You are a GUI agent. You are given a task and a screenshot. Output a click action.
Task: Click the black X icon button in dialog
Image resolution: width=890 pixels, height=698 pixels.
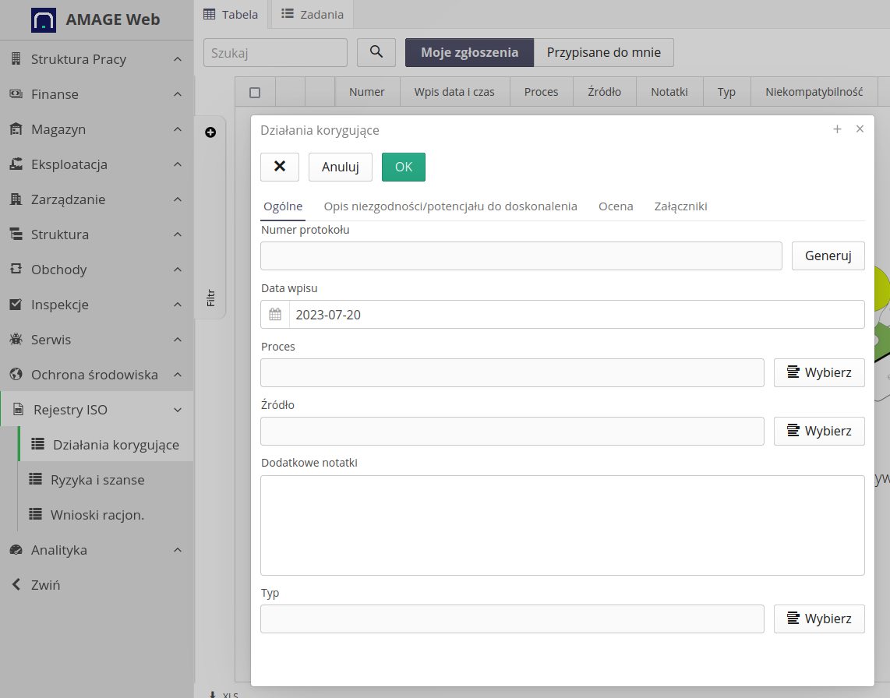[x=280, y=167]
